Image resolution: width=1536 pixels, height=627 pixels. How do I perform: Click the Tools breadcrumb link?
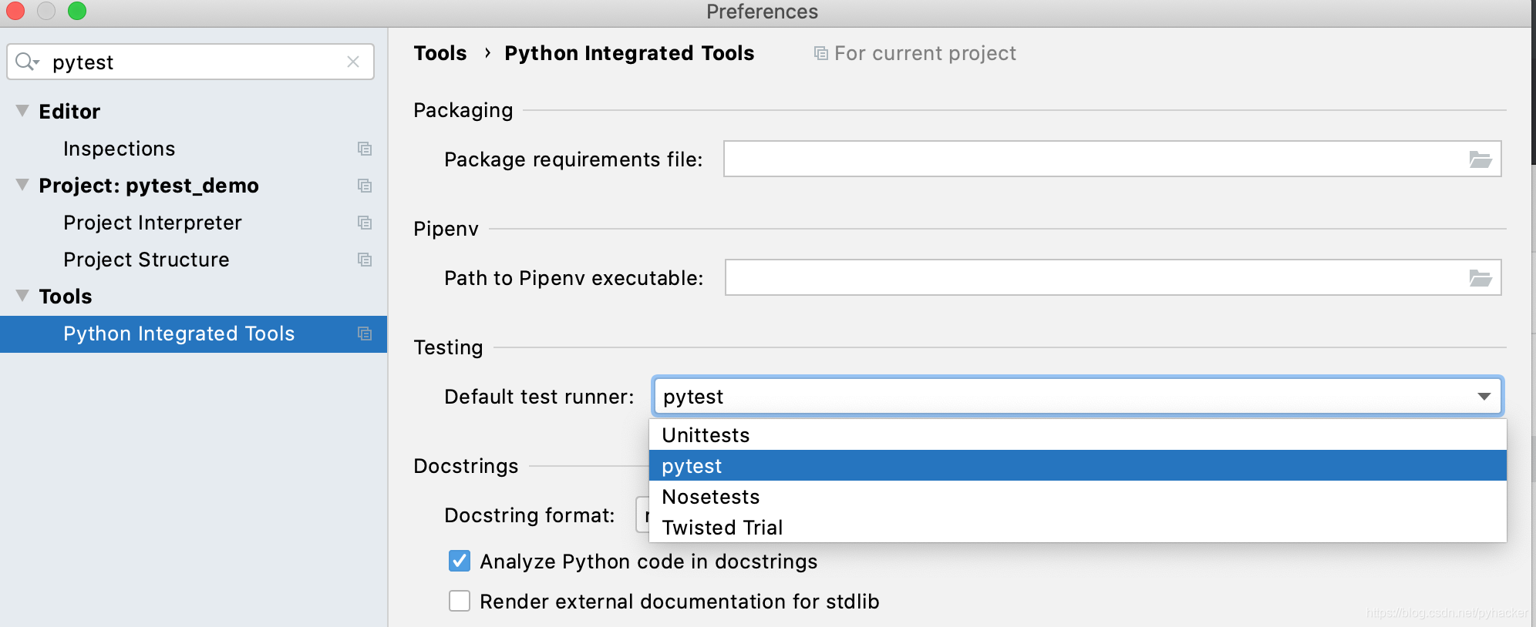pyautogui.click(x=440, y=53)
